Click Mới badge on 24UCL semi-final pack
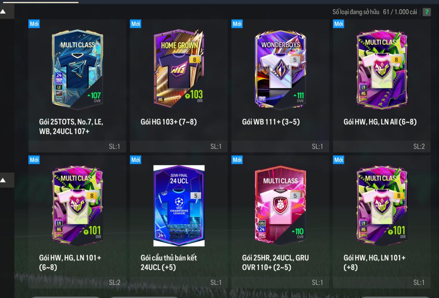 click(x=136, y=159)
